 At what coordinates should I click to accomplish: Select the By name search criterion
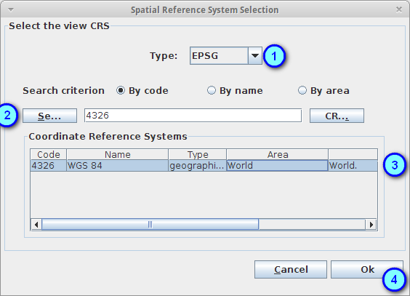coord(212,90)
